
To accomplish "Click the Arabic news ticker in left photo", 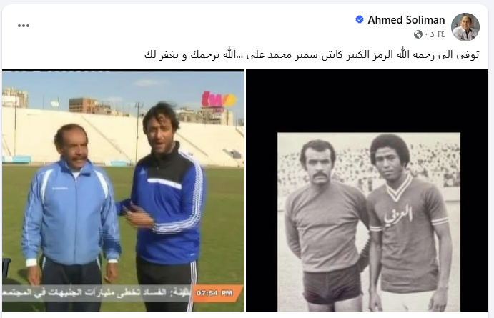I will click(97, 293).
